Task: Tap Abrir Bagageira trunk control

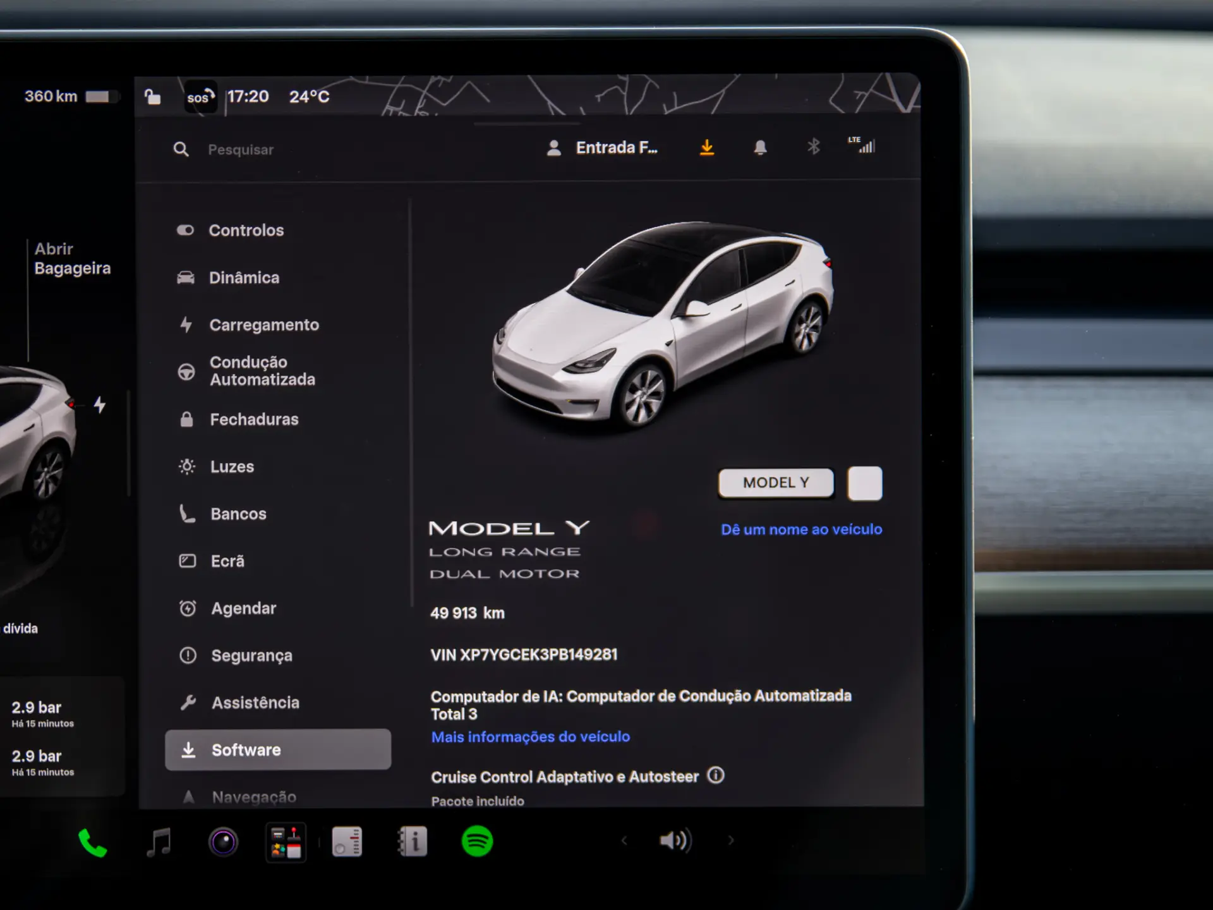Action: [72, 258]
